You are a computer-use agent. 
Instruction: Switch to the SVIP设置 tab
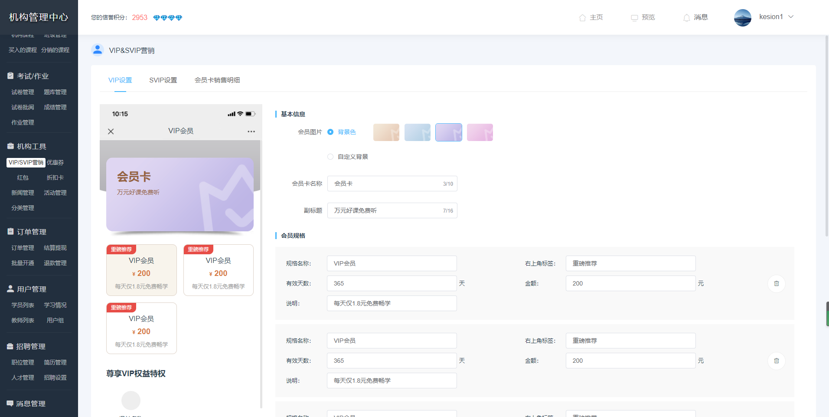[x=163, y=80]
